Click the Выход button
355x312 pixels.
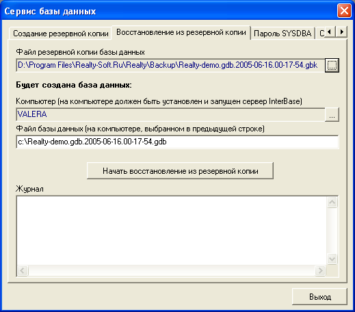click(x=320, y=297)
